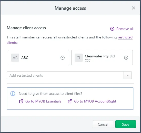The height and width of the screenshot is (133, 141).
Task: Click the AB avatar badge
Action: (15, 58)
